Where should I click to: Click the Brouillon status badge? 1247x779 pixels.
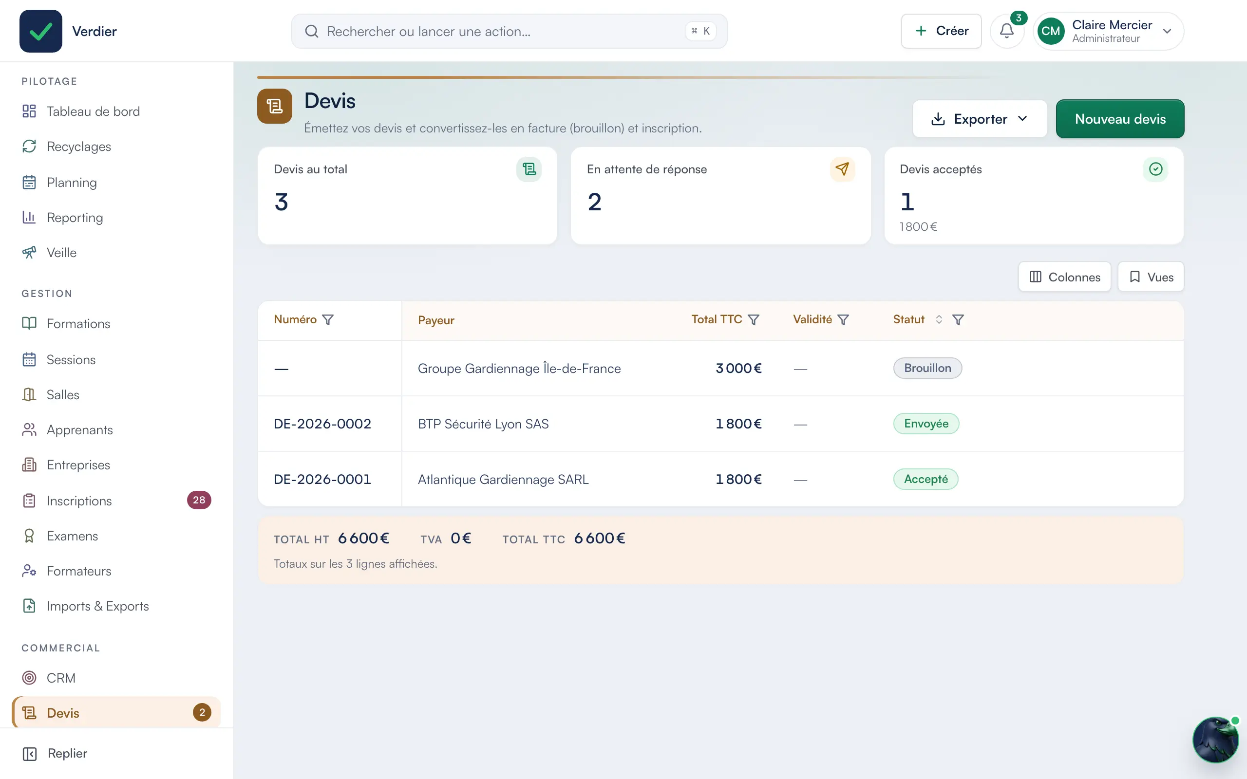coord(927,368)
